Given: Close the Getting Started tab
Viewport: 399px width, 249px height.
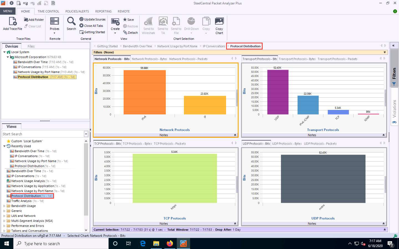Looking at the screenshot, I should pos(95,46).
